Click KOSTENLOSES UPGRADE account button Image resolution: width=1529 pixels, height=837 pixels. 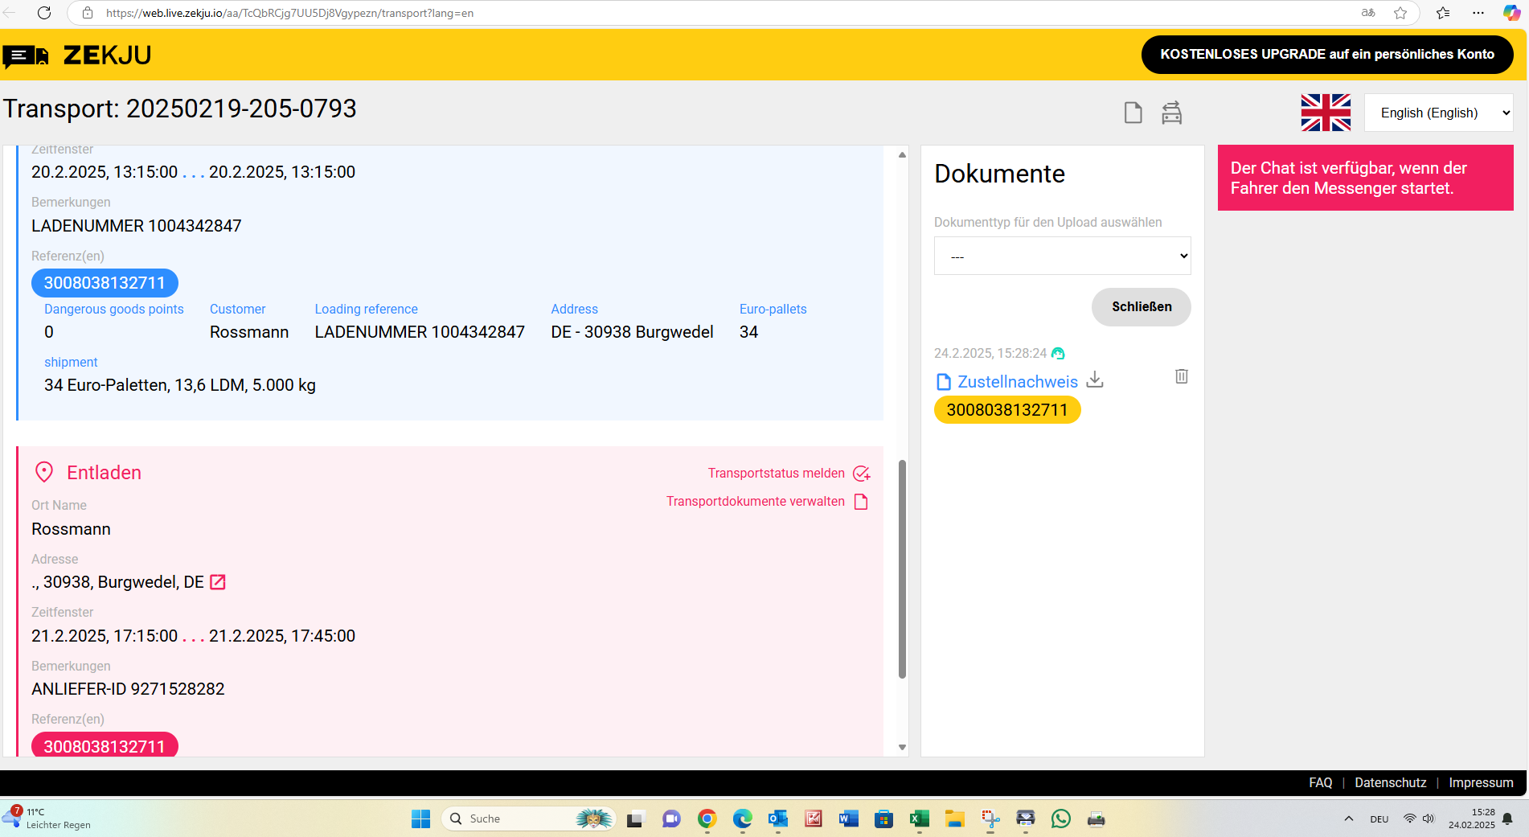click(x=1327, y=55)
